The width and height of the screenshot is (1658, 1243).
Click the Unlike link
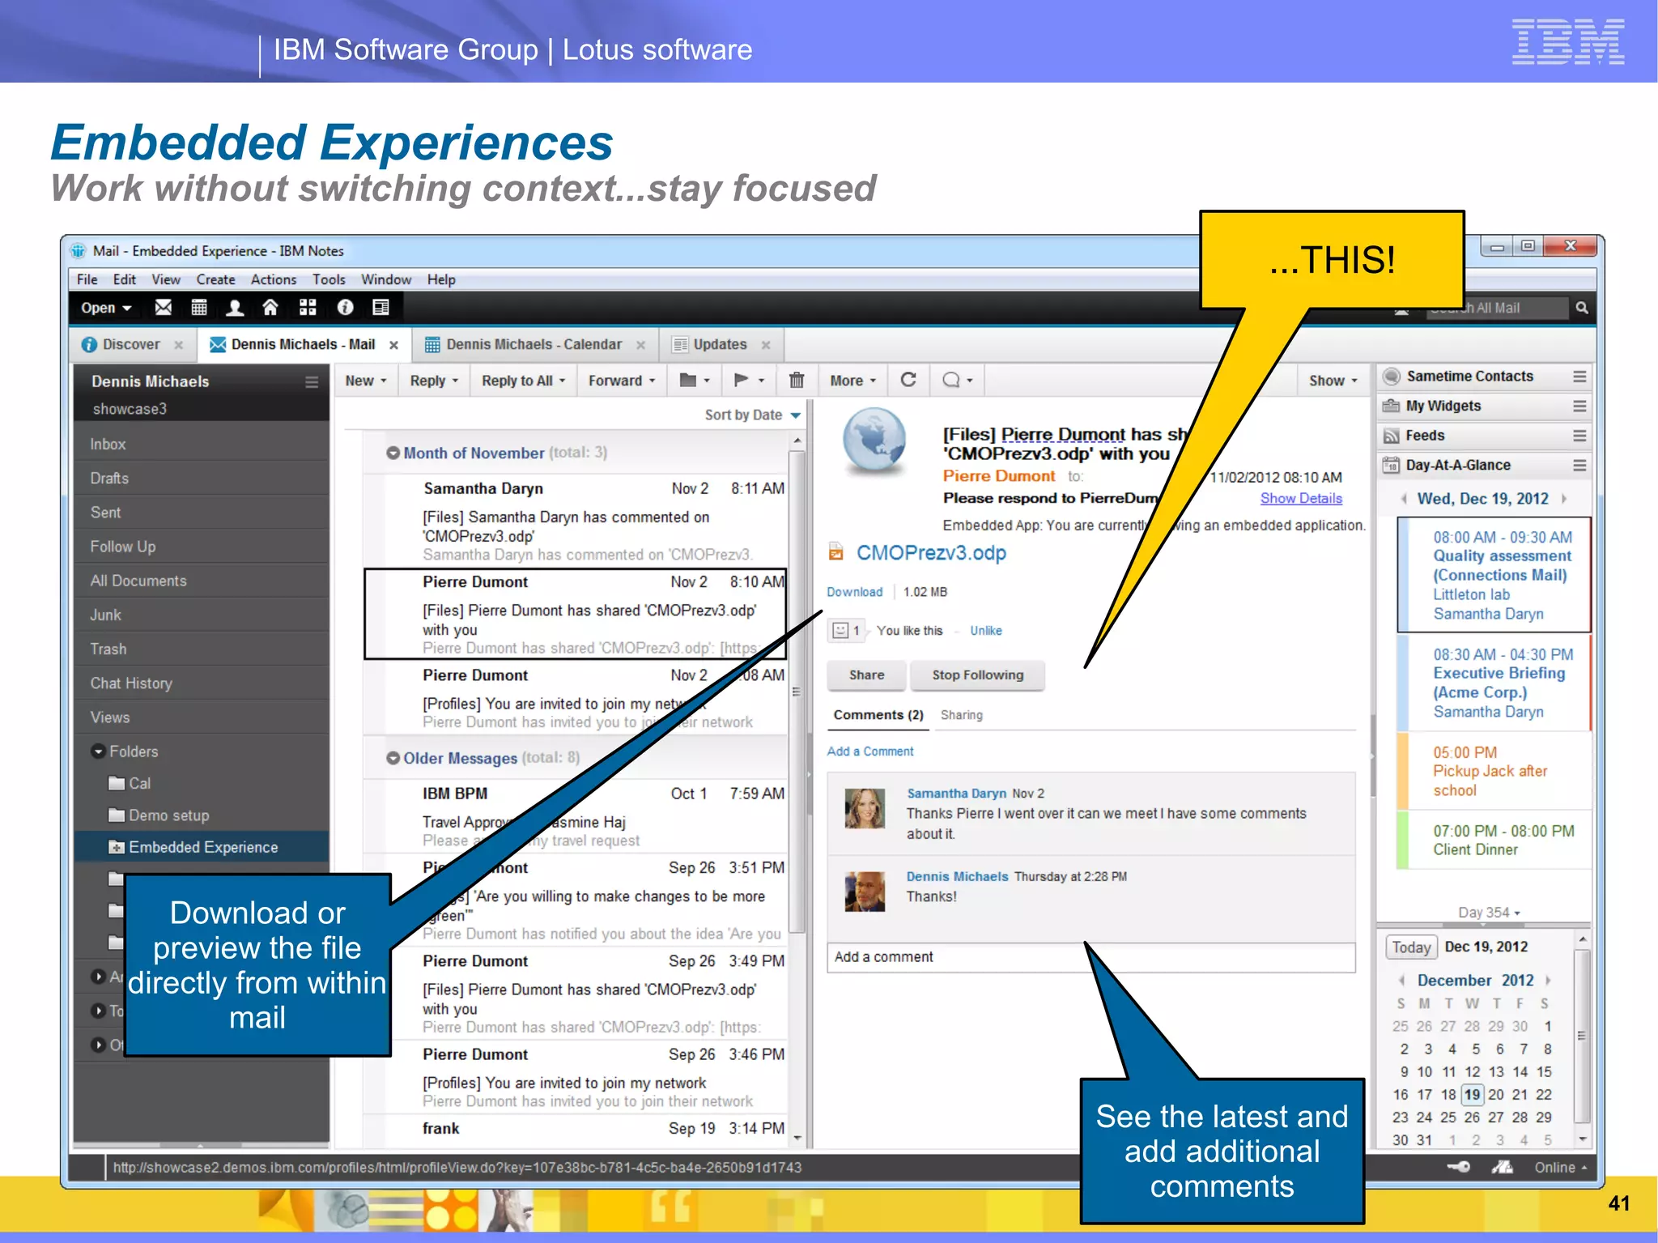click(986, 631)
